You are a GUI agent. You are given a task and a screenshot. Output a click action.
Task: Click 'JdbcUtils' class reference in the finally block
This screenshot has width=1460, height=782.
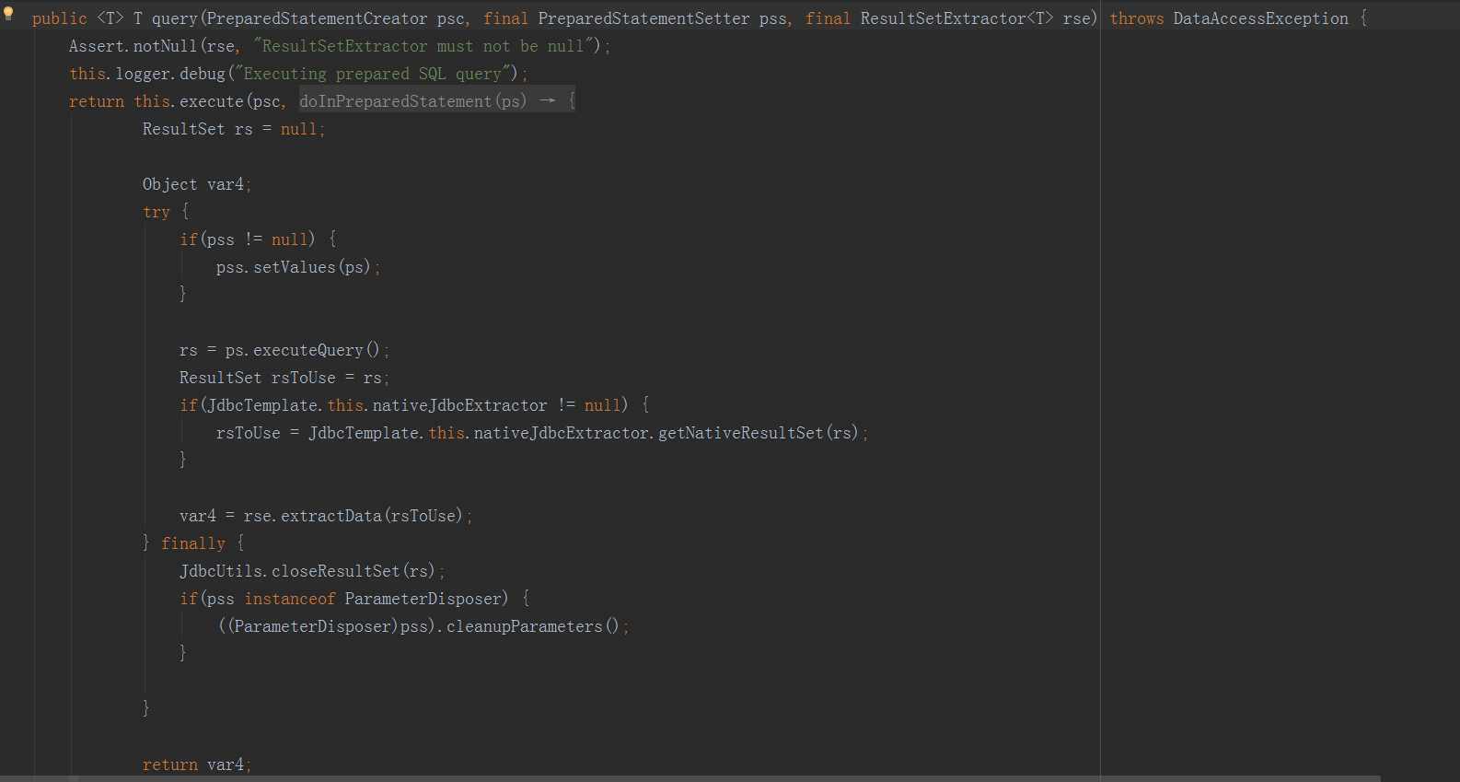[221, 571]
